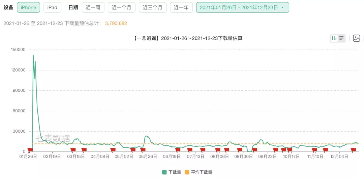Set the range to 近三个月

point(152,7)
